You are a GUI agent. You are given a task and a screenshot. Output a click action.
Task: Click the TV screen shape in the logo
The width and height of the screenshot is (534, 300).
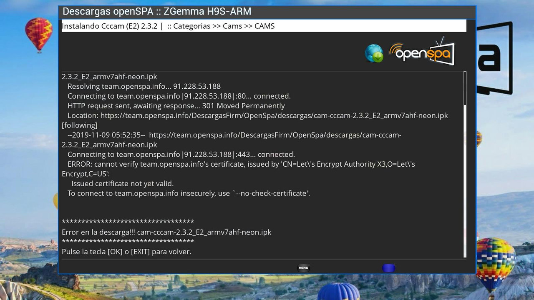coord(443,53)
